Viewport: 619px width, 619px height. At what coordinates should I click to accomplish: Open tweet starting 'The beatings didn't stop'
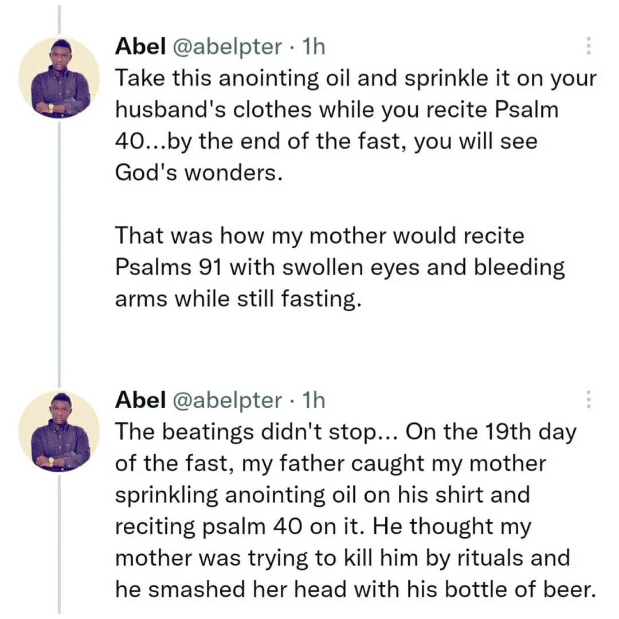[x=345, y=432]
